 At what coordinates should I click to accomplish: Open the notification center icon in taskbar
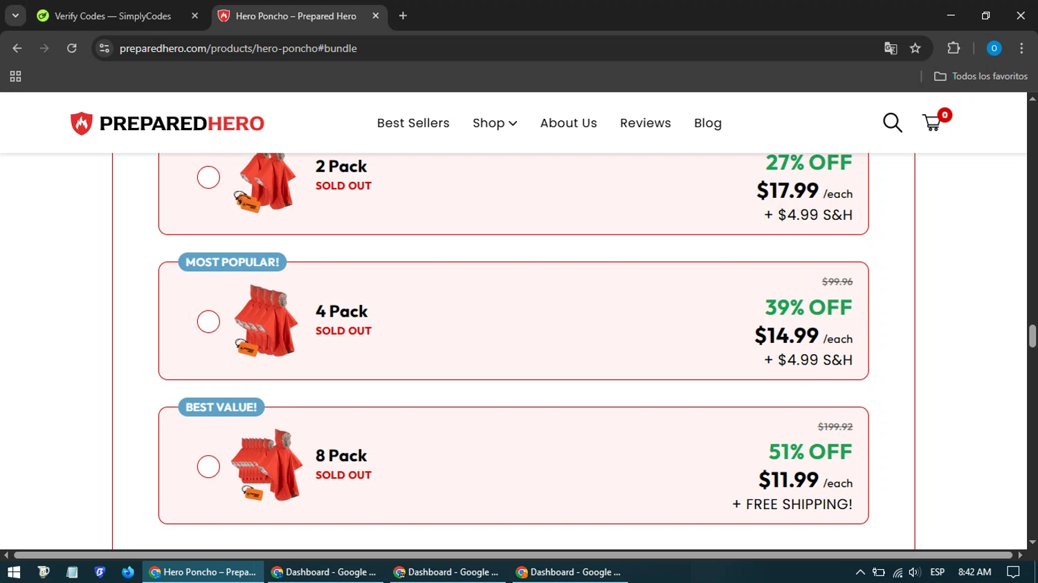click(x=1013, y=572)
